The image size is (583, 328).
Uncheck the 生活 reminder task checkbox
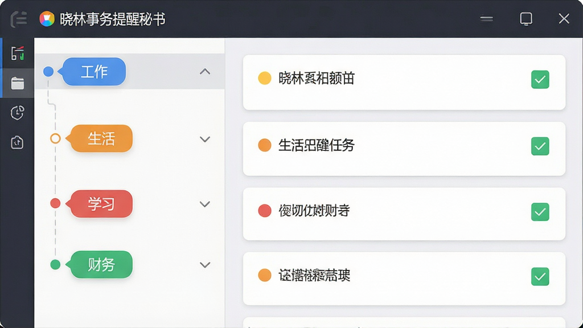pos(540,146)
